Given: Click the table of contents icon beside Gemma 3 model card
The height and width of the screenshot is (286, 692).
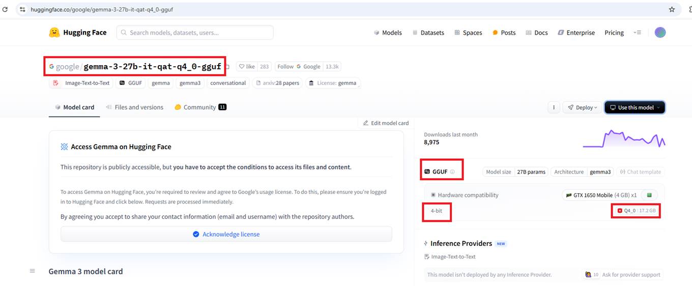Looking at the screenshot, I should pyautogui.click(x=33, y=271).
